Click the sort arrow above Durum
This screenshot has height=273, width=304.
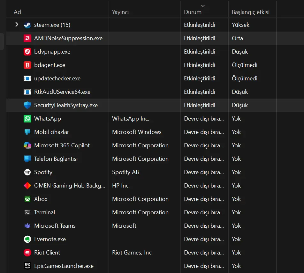[x=203, y=6]
